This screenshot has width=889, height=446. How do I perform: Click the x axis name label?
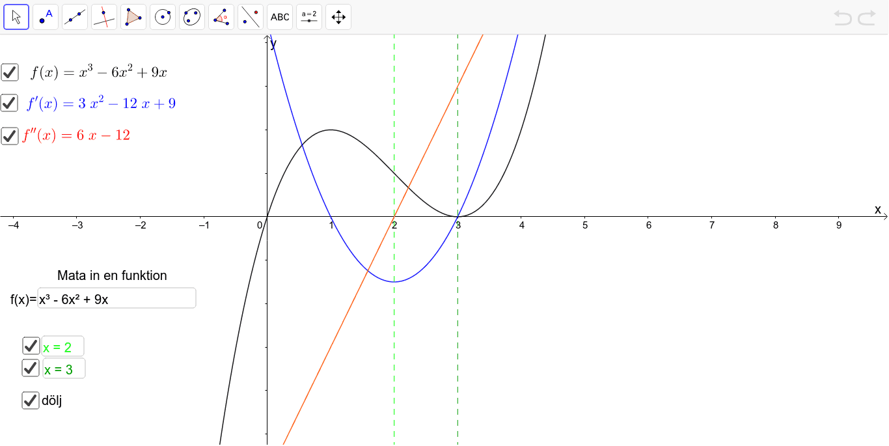tap(877, 209)
